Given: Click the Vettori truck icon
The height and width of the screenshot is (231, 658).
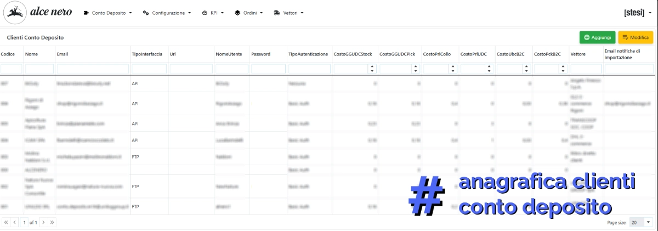Looking at the screenshot, I should click(x=277, y=13).
